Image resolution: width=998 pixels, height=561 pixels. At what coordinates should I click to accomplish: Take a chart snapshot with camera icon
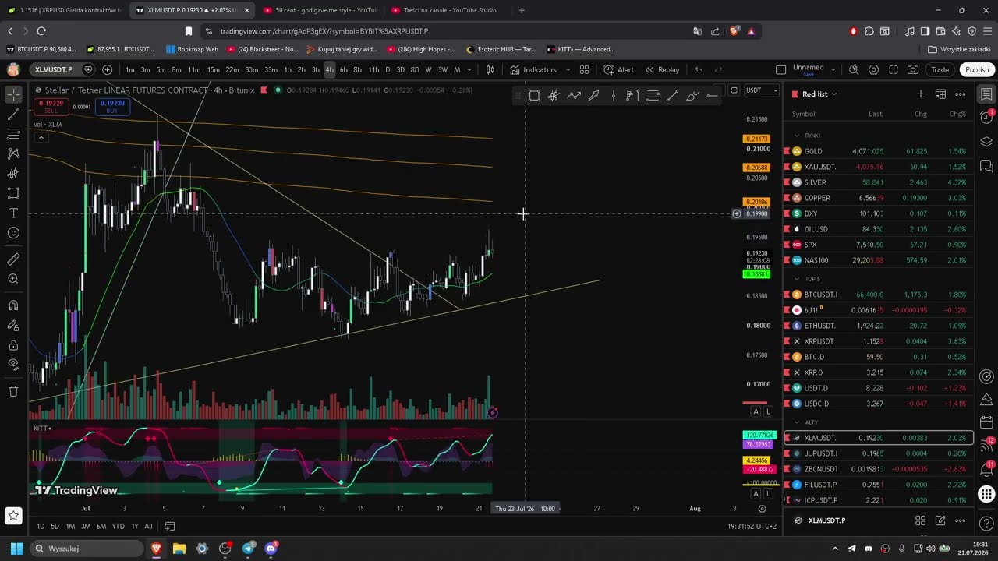pyautogui.click(x=913, y=69)
